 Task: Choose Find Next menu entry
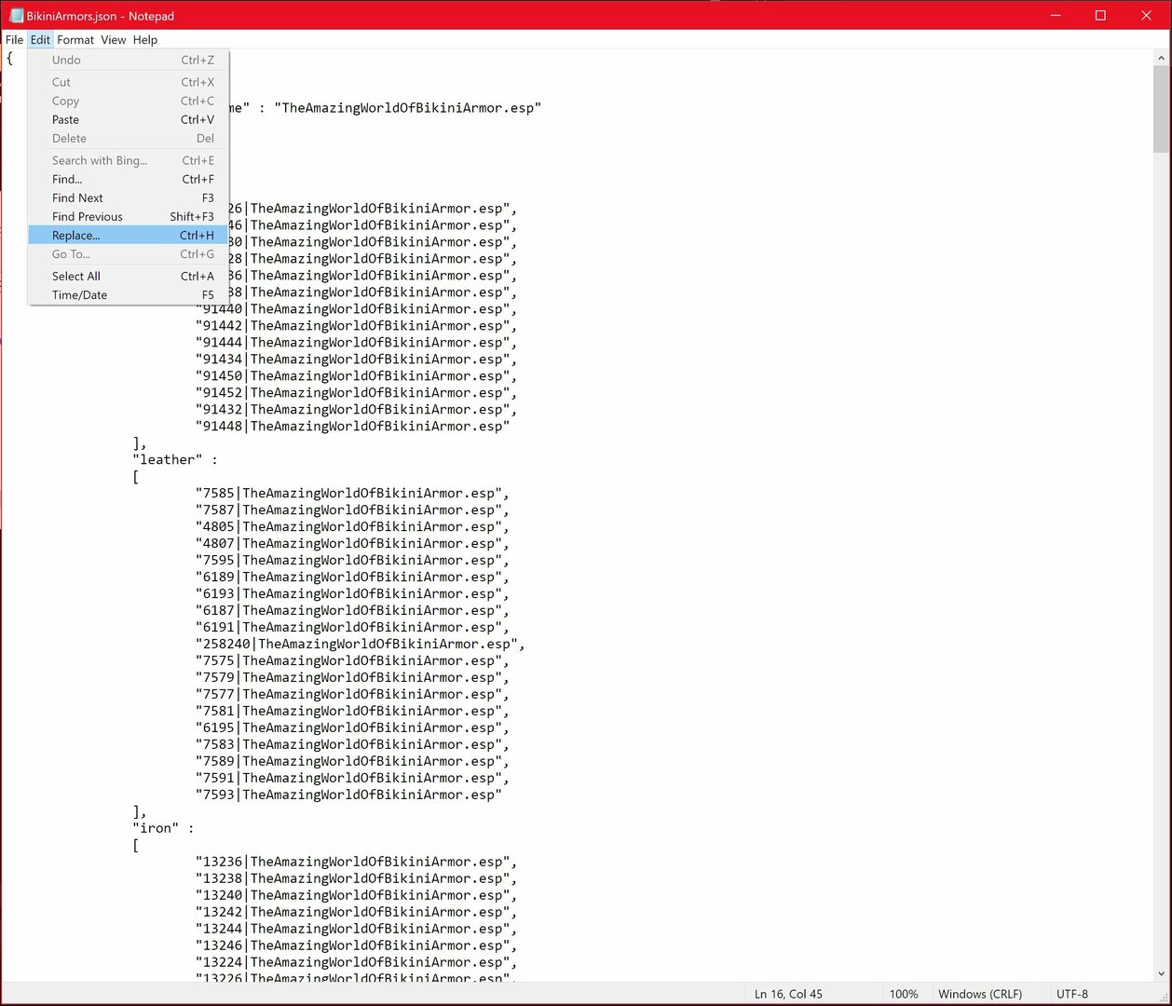[x=129, y=197]
